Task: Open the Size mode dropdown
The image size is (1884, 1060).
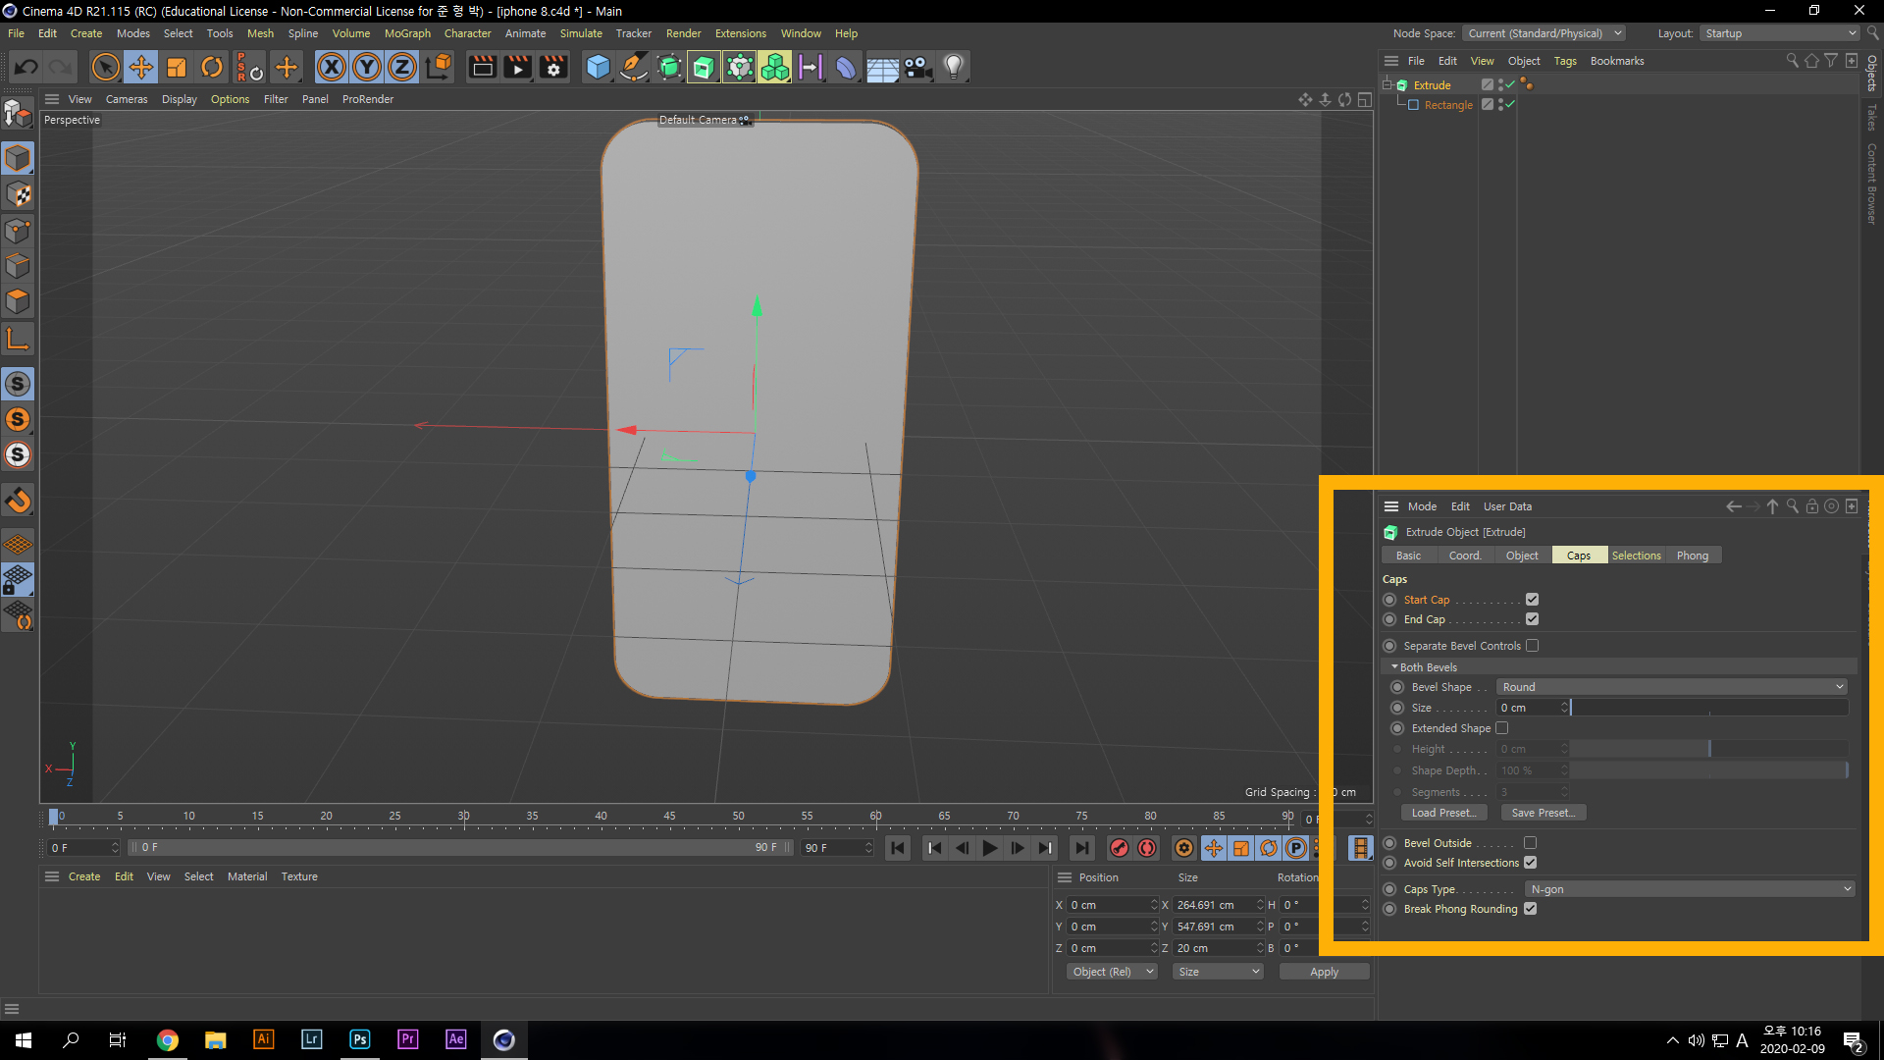Action: coord(1219,972)
